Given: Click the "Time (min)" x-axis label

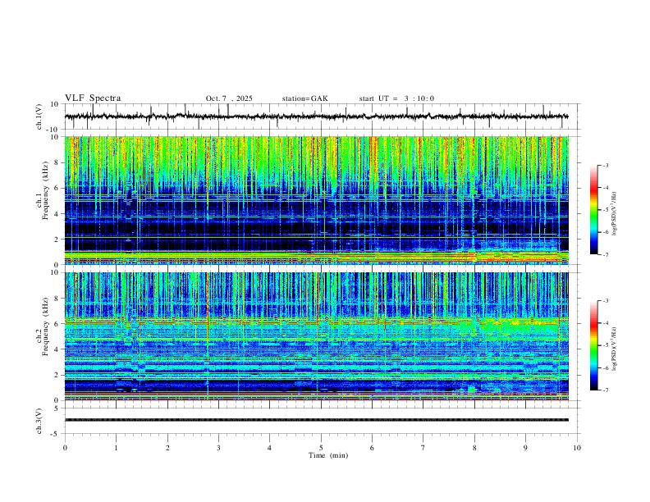Looking at the screenshot, I should coord(328,455).
